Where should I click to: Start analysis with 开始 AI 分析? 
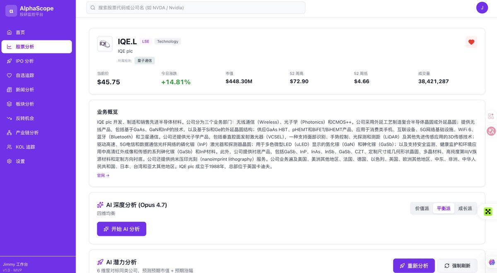pos(121,229)
